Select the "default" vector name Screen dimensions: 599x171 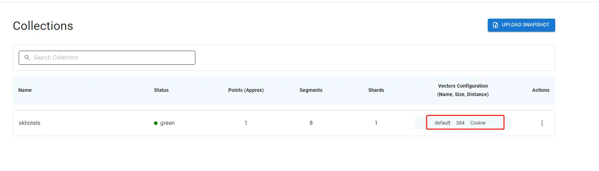(442, 123)
